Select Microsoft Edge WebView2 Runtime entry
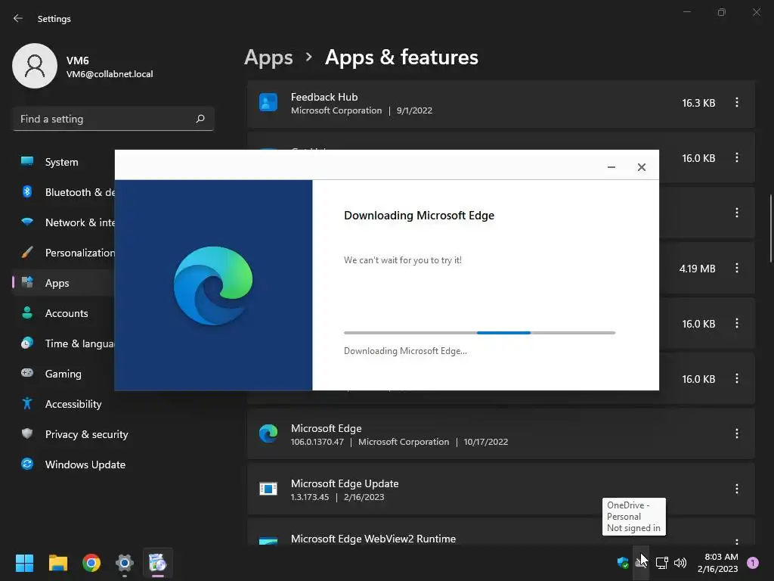This screenshot has width=774, height=581. (x=501, y=532)
